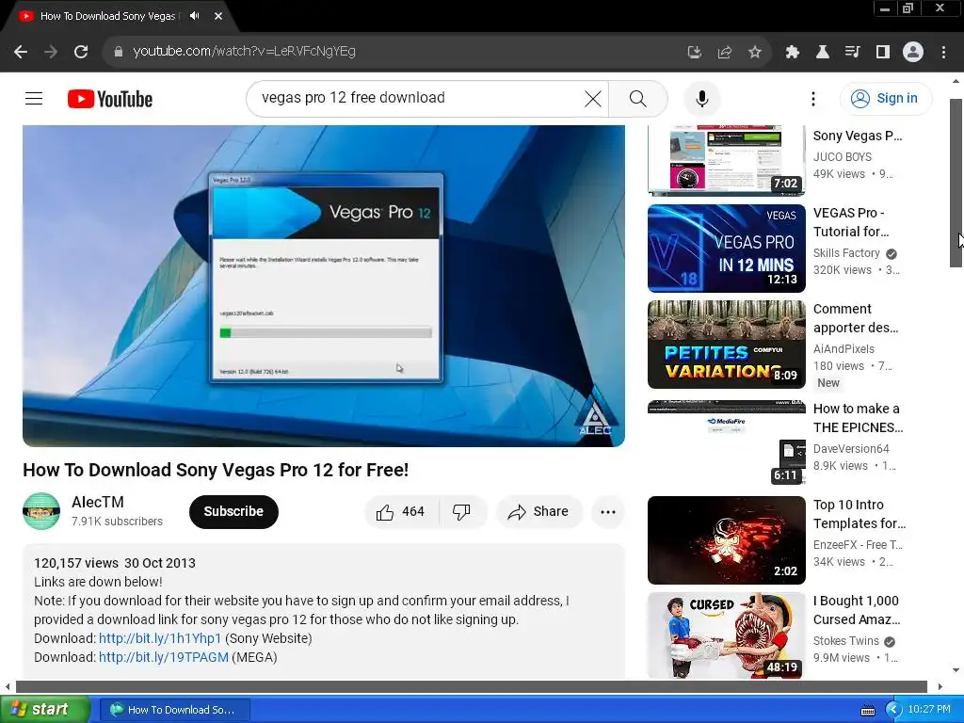Open VEGAS PRO IN 12 MINS thumbnail
This screenshot has width=964, height=723.
[x=726, y=249]
